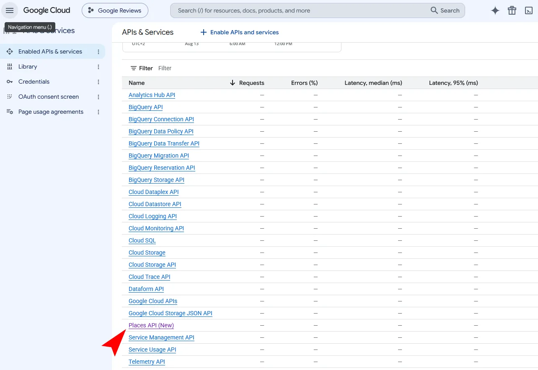Screen dimensions: 538x370
Task: Open the Cloud Storage link (without API)
Action: click(x=147, y=253)
